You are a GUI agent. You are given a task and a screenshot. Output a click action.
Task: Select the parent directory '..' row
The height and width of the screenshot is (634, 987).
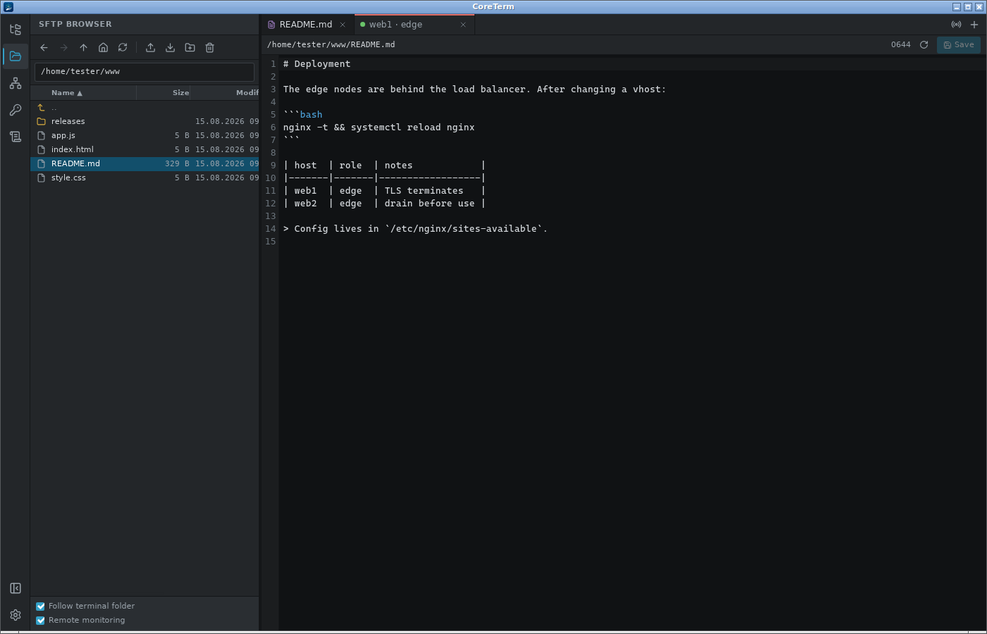click(x=145, y=107)
